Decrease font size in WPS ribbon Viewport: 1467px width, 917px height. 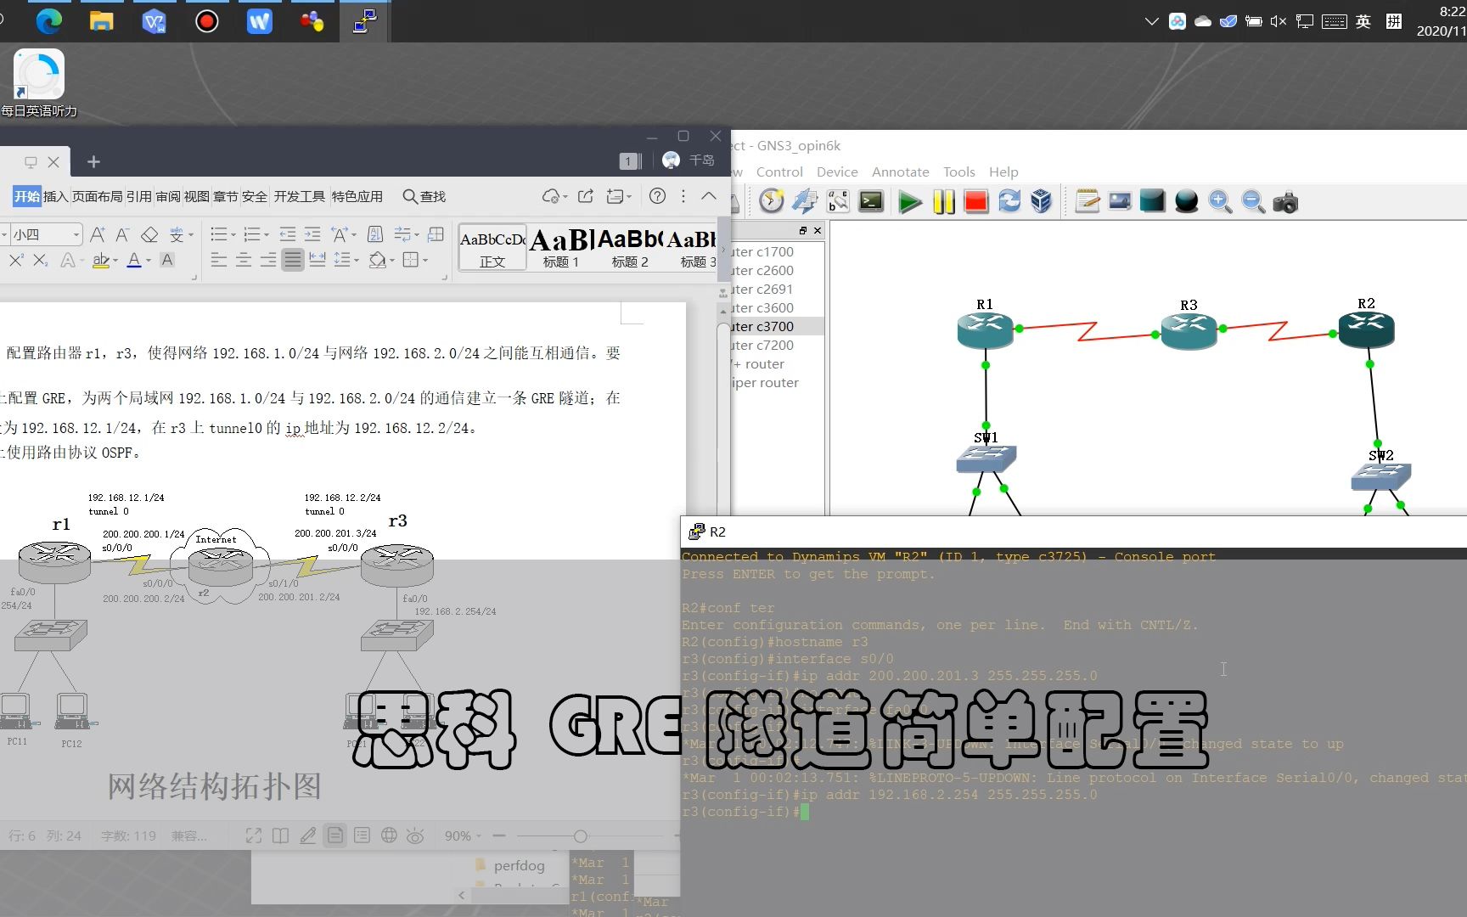[122, 234]
